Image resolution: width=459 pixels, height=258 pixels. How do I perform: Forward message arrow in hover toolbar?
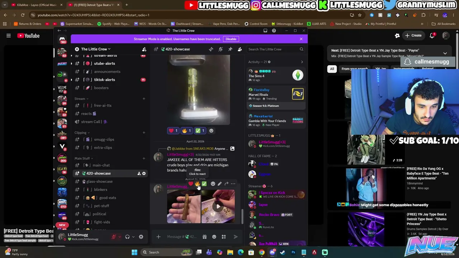click(226, 184)
